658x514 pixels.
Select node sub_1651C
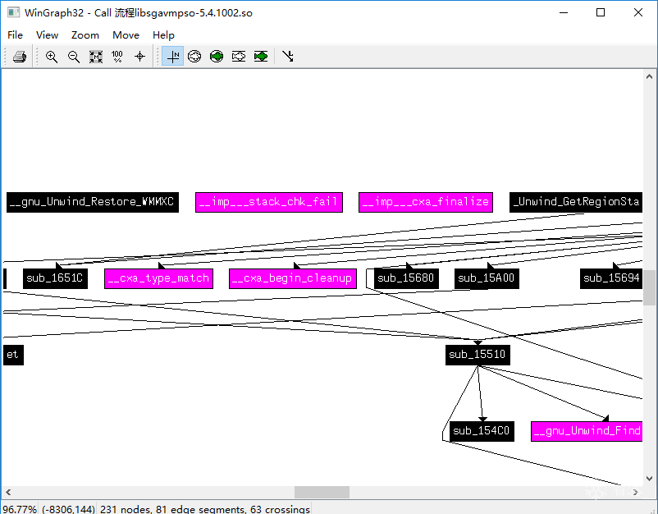[x=56, y=278]
